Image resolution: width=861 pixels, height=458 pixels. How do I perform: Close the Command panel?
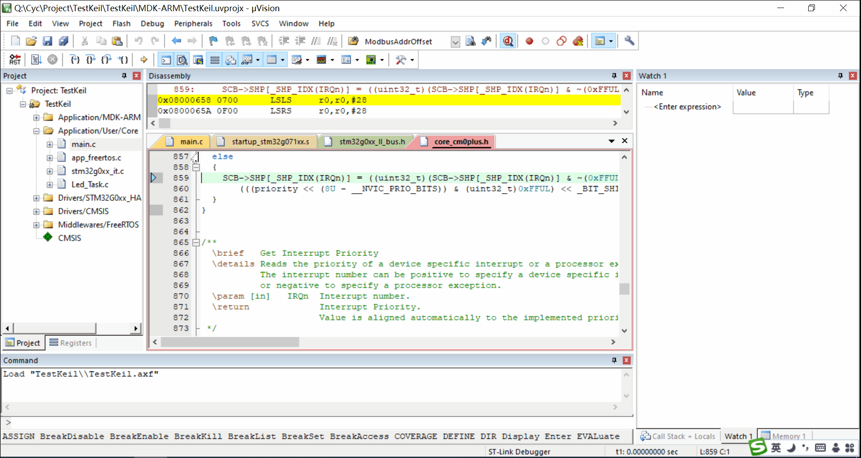click(627, 360)
